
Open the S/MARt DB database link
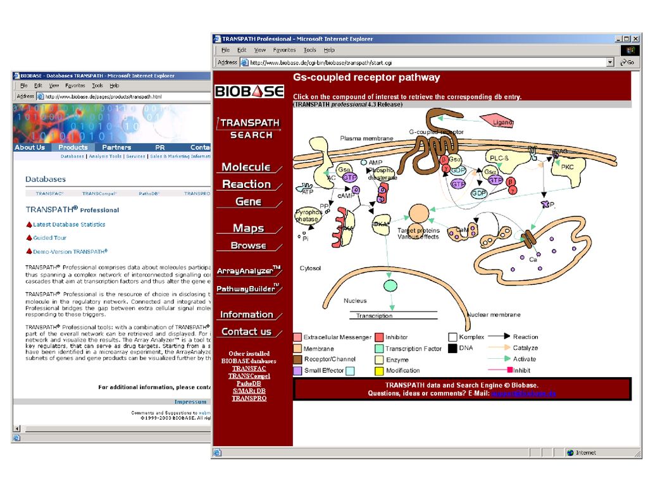tap(249, 391)
